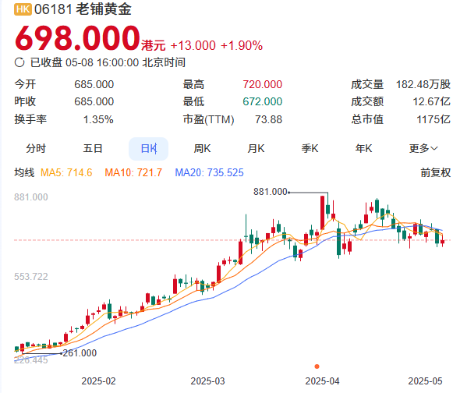Select the 分时 chart tab

pyautogui.click(x=36, y=148)
